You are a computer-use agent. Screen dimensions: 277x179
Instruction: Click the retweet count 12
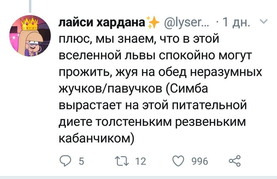coord(141,161)
